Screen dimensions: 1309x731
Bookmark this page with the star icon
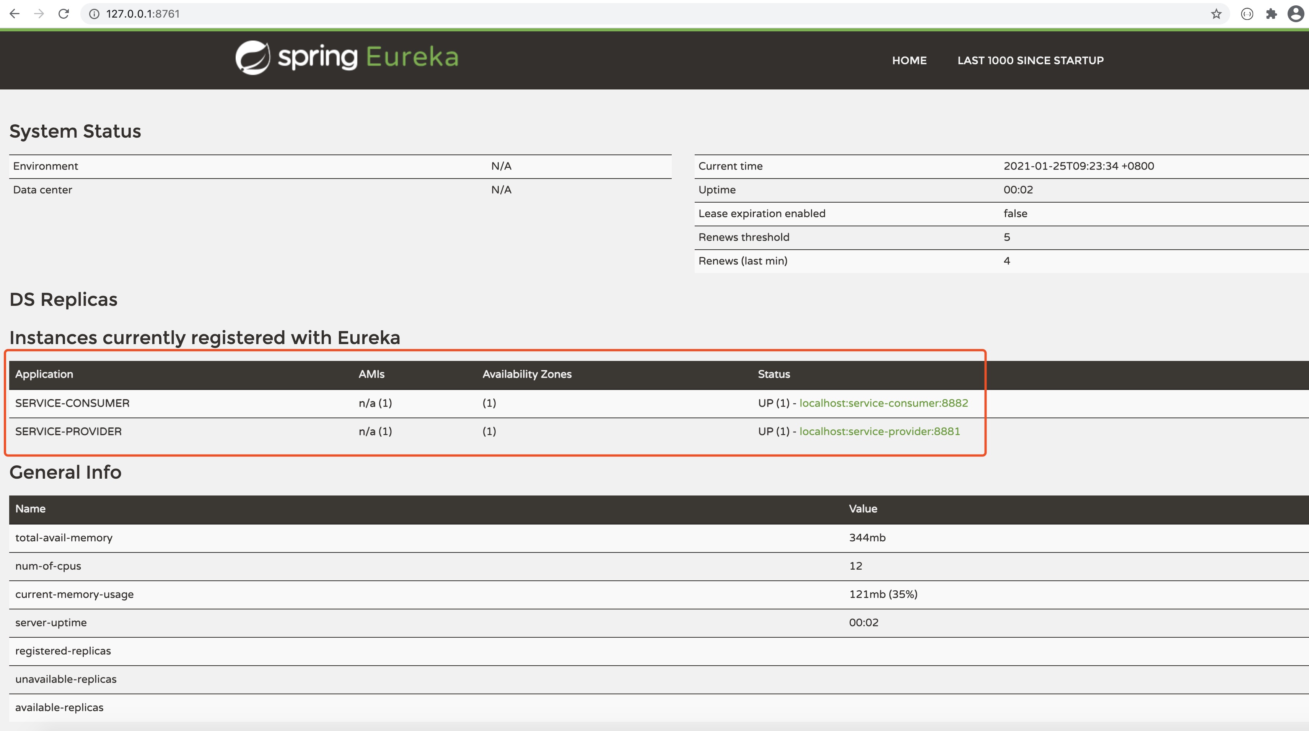[x=1216, y=14]
